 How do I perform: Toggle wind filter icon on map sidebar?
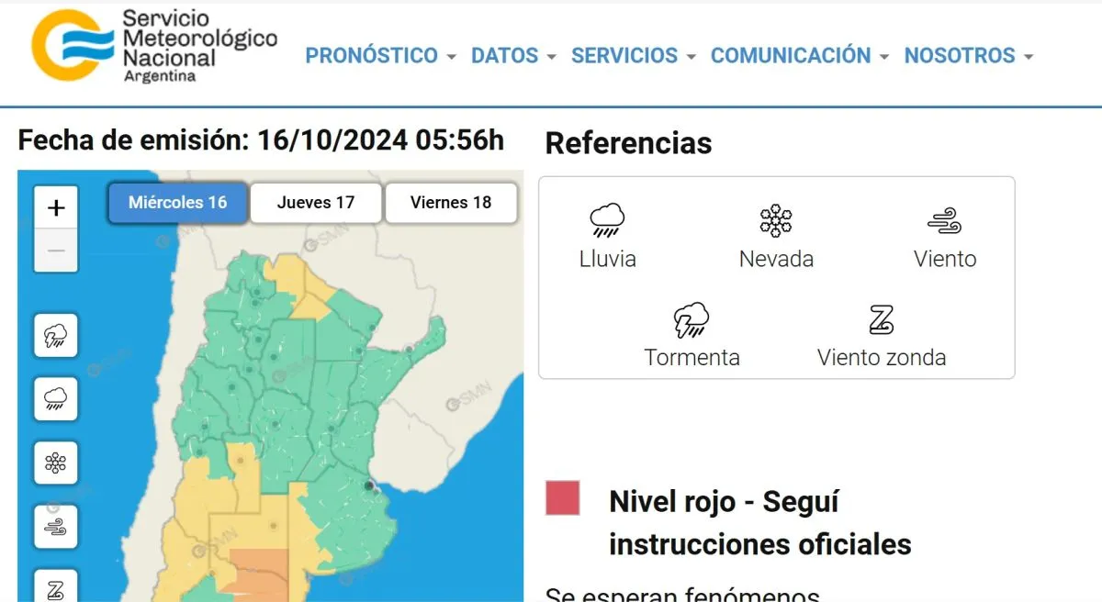point(56,526)
